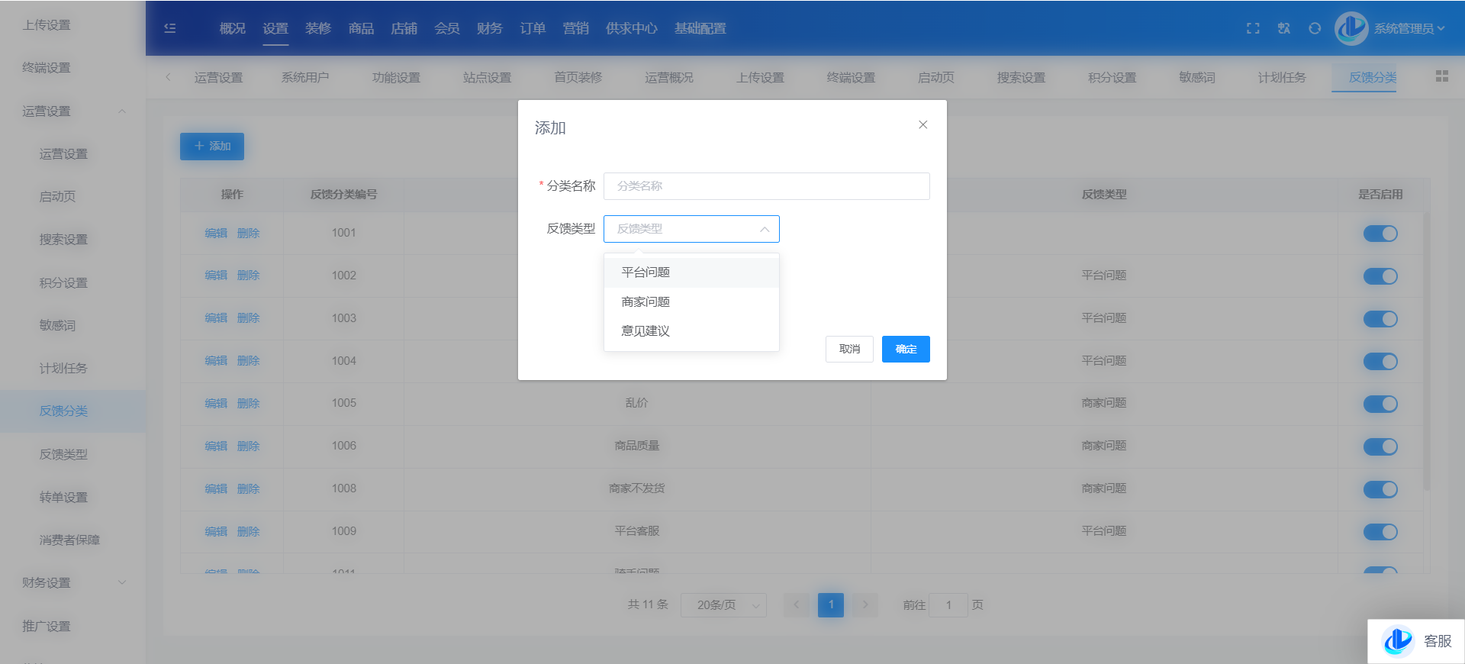
Task: Click the 分类名称 input field
Action: click(766, 186)
